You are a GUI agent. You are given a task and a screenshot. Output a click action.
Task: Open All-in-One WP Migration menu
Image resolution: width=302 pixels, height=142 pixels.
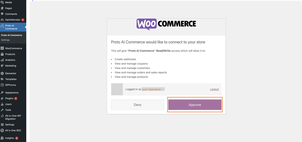pyautogui.click(x=13, y=117)
